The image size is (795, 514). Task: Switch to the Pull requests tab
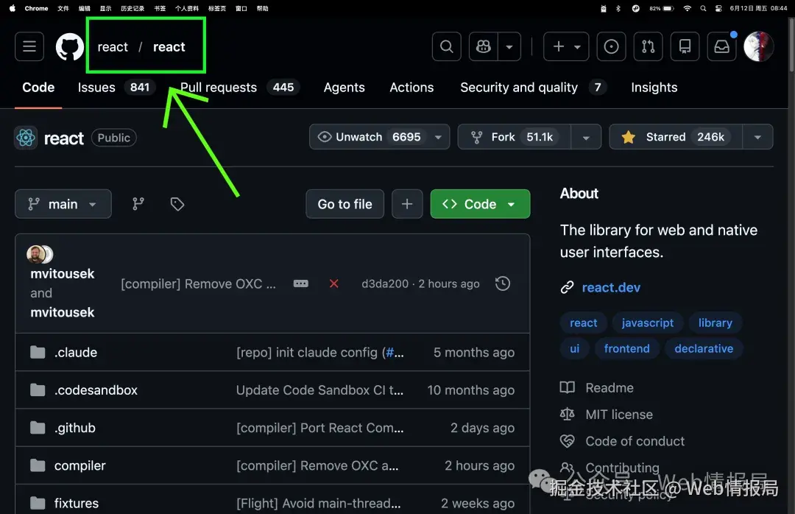click(240, 88)
